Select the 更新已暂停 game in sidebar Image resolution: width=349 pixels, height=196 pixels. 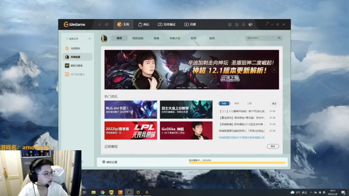77,66
